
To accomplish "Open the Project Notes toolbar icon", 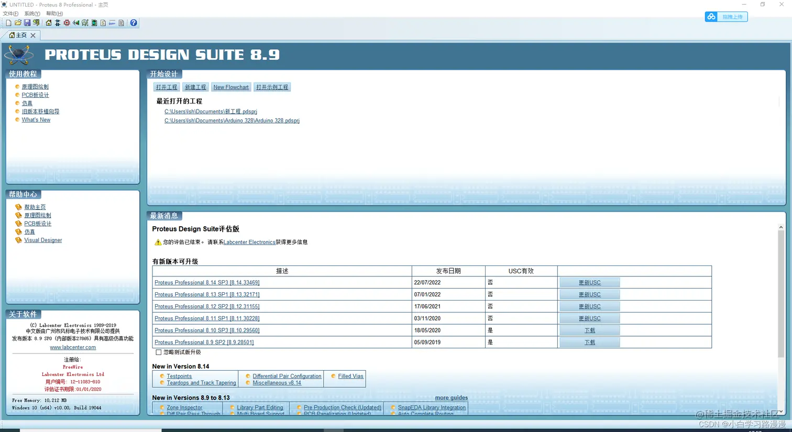I will coord(121,23).
